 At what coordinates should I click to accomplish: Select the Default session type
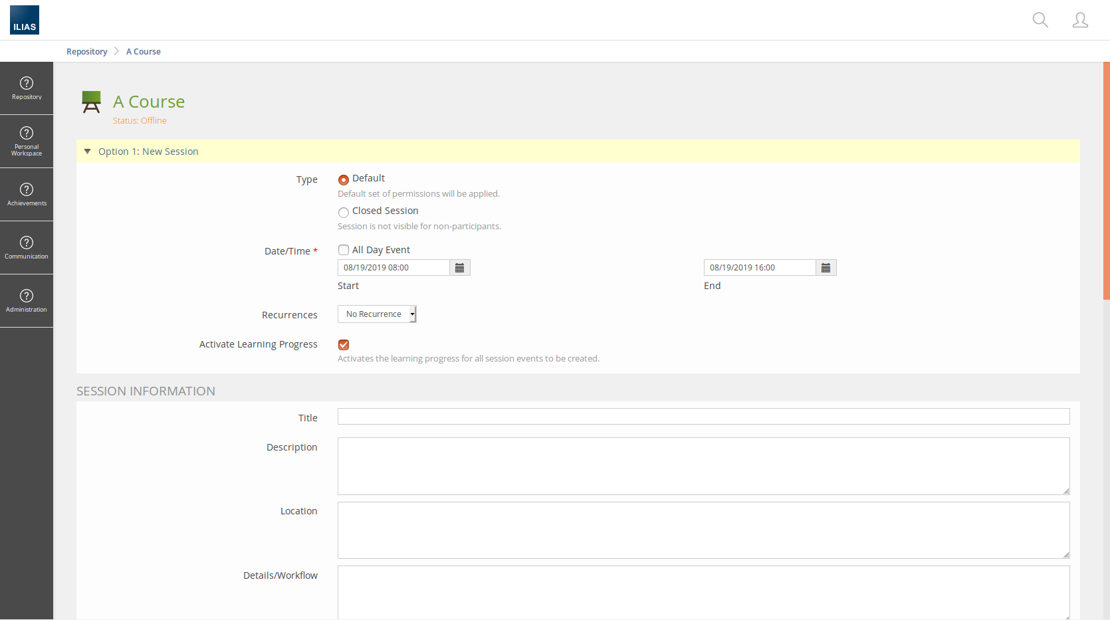pos(344,180)
